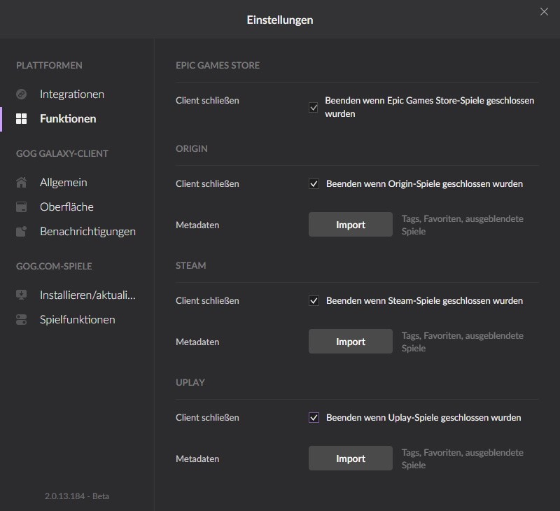Import Origin metadata
Screen dimensions: 560x511
click(x=351, y=225)
